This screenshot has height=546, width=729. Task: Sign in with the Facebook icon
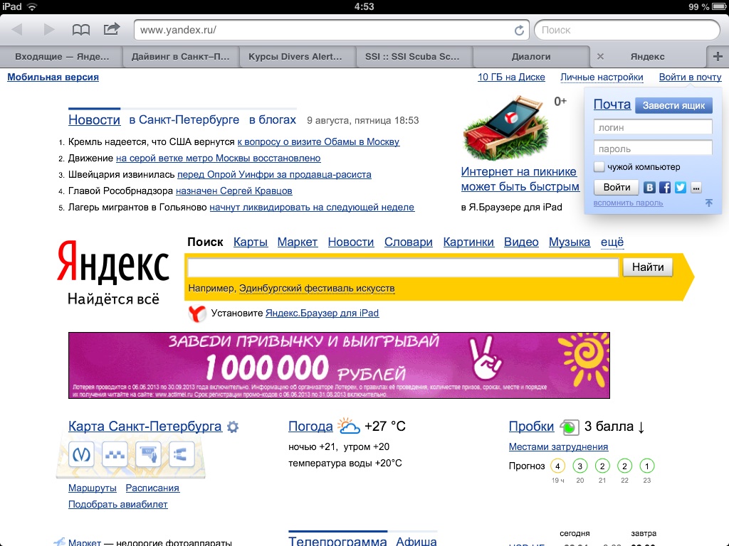(665, 188)
